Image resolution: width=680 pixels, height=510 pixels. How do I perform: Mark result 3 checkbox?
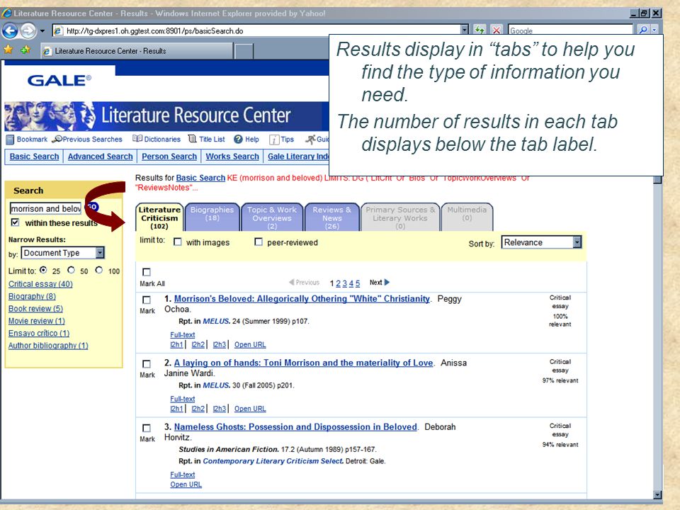click(x=147, y=428)
